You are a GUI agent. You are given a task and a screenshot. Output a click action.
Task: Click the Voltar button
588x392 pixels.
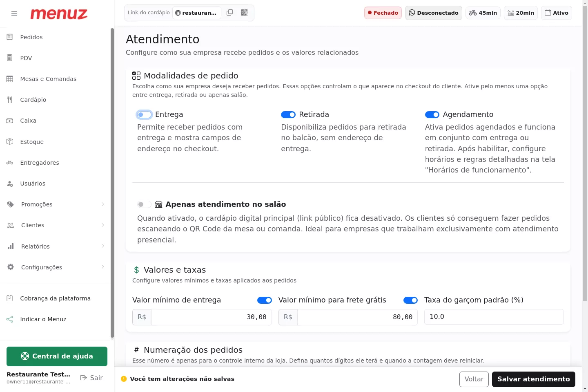coord(474,379)
